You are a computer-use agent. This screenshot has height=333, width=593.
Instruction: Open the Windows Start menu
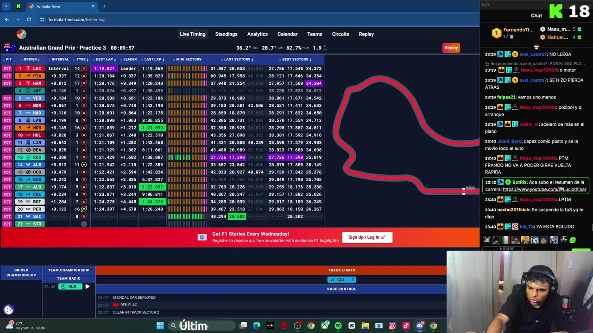[x=160, y=326]
